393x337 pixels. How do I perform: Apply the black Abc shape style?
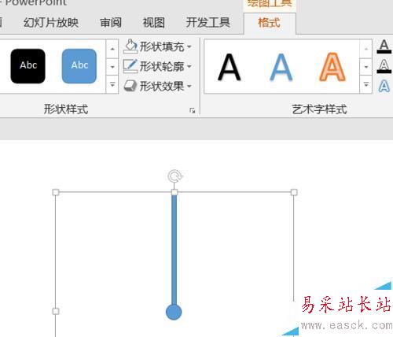(28, 66)
